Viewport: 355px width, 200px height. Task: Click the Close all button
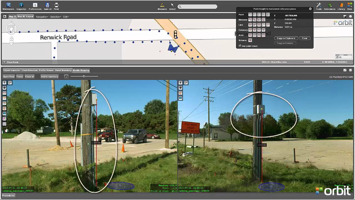coord(29,77)
